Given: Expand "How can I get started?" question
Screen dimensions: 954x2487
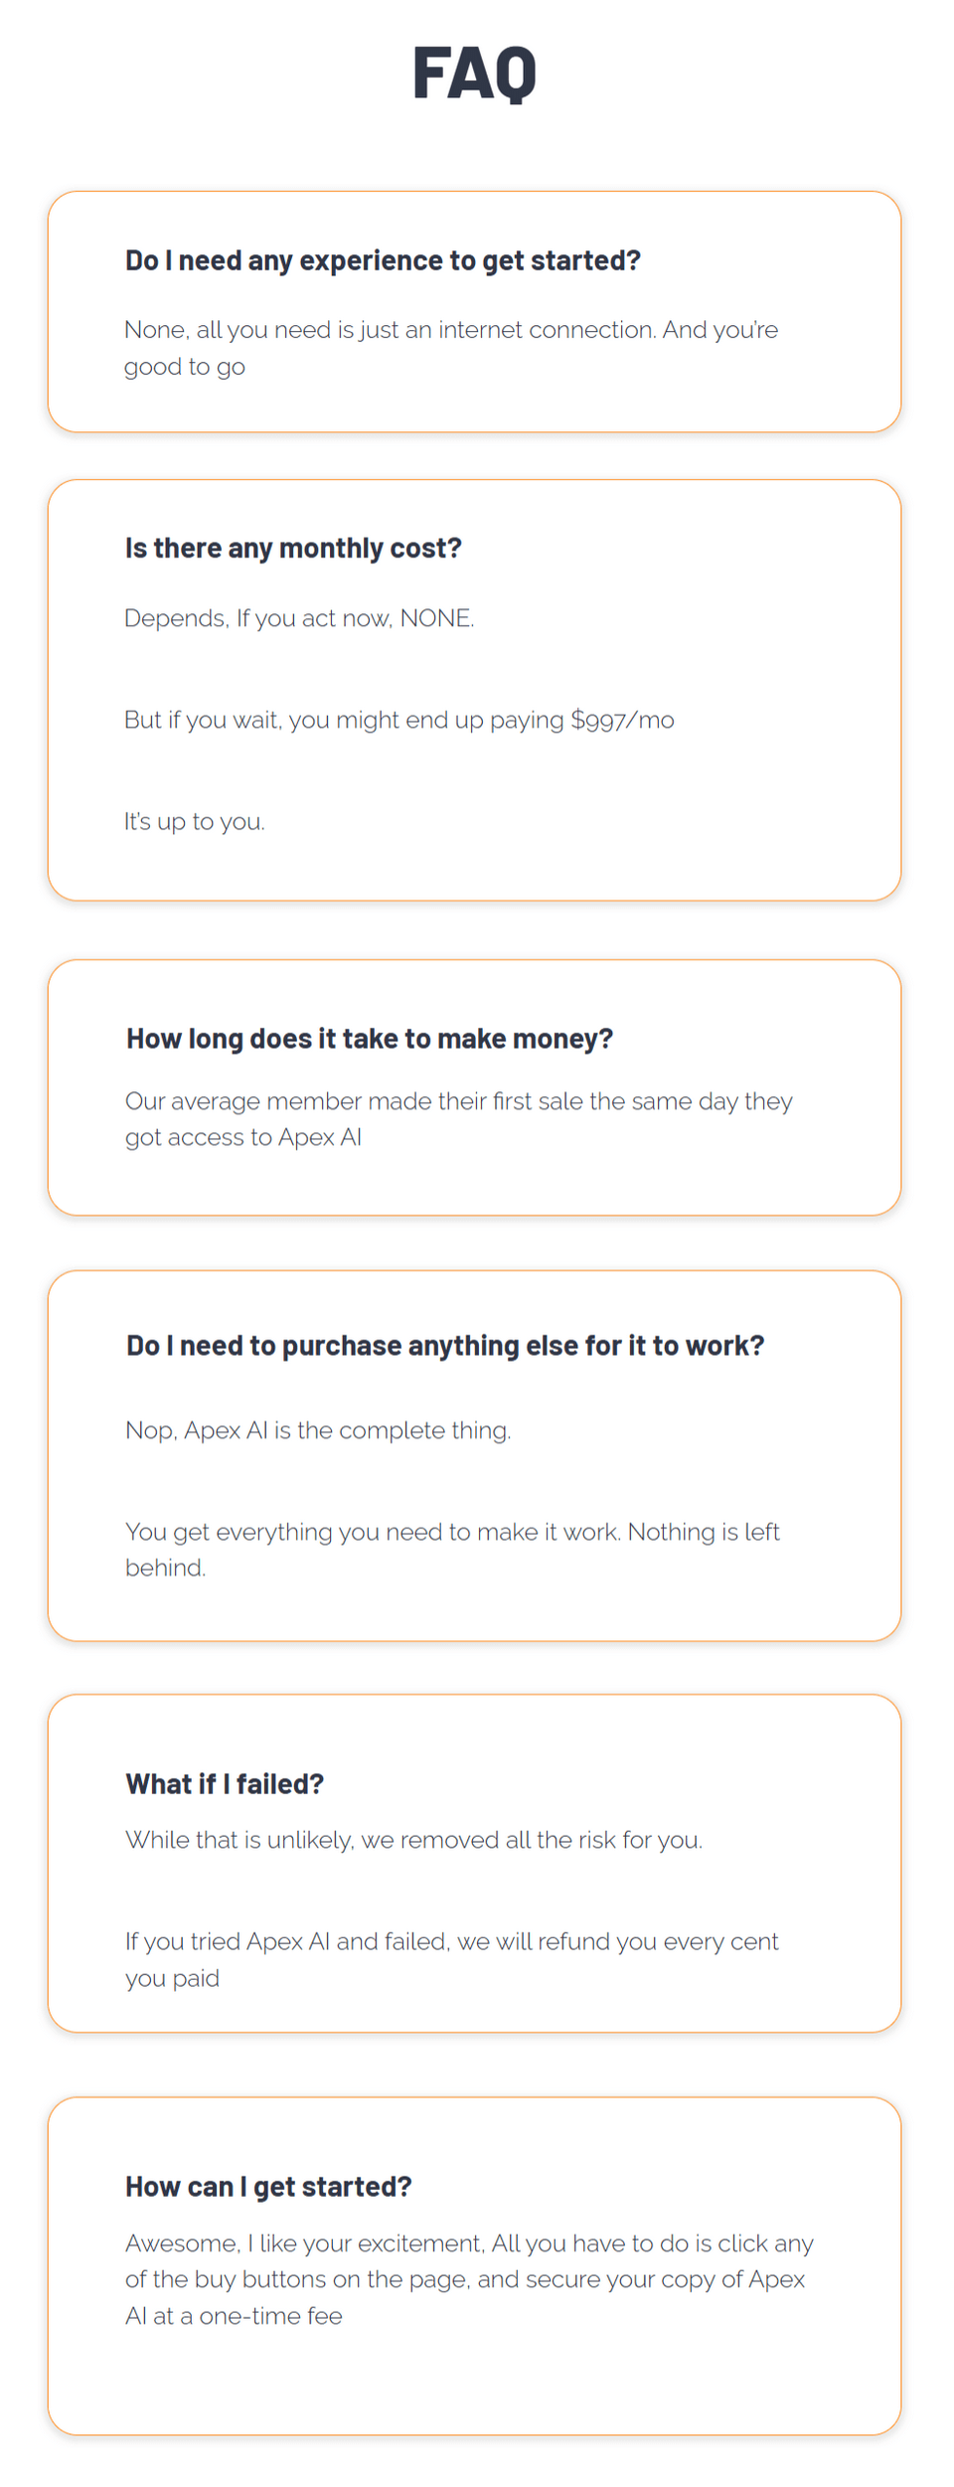Looking at the screenshot, I should (x=268, y=2187).
